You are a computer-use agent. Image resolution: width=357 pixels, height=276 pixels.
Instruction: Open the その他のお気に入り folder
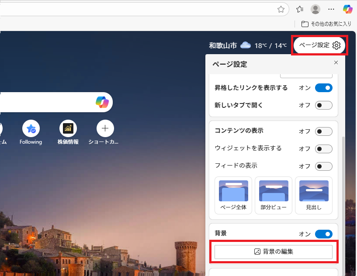pos(326,24)
